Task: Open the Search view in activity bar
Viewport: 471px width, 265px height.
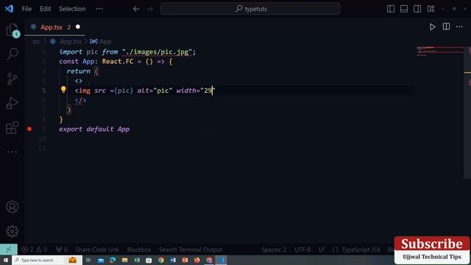Action: click(x=13, y=54)
